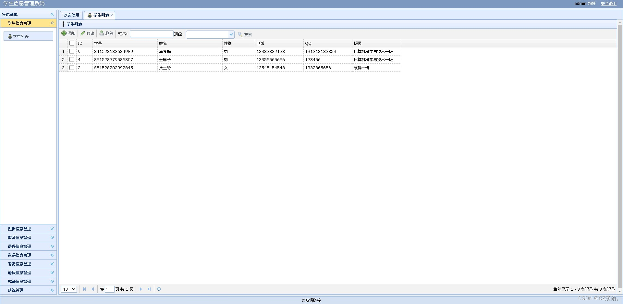Go to next page of results

click(x=141, y=289)
